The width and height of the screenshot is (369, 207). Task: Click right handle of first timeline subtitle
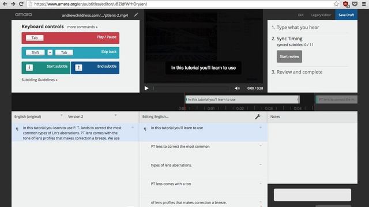click(x=298, y=99)
